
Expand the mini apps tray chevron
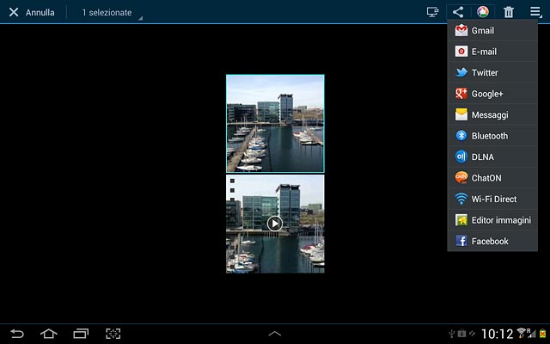pos(275,334)
